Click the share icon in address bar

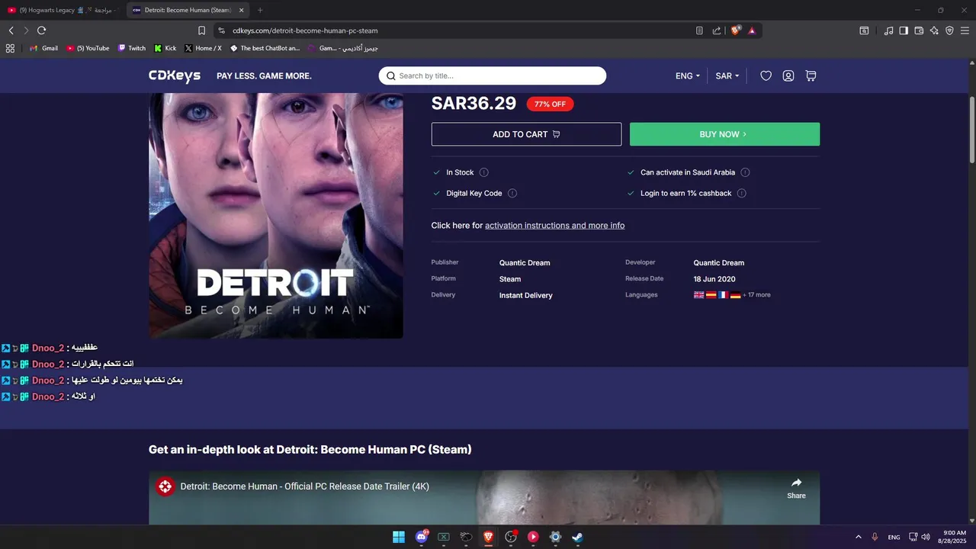tap(717, 30)
